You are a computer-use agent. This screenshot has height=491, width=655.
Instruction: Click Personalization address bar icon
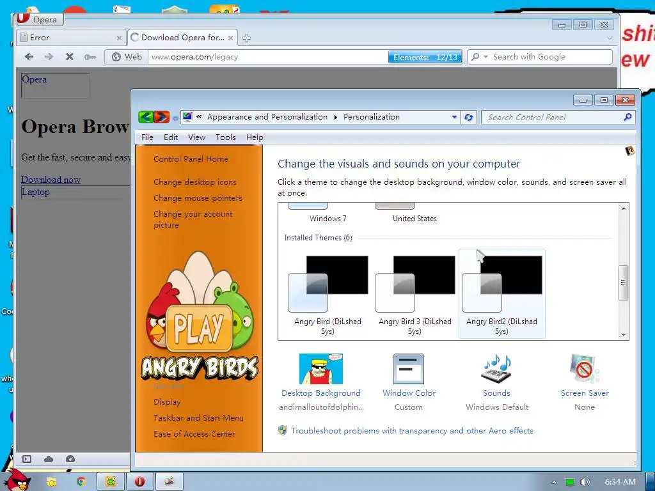click(x=187, y=117)
